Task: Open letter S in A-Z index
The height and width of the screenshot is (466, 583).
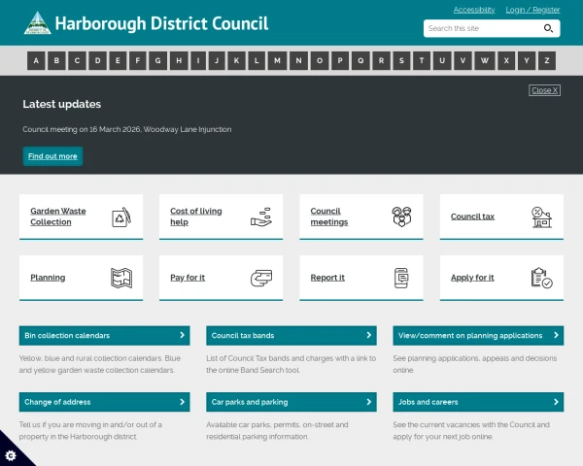Action: point(401,60)
